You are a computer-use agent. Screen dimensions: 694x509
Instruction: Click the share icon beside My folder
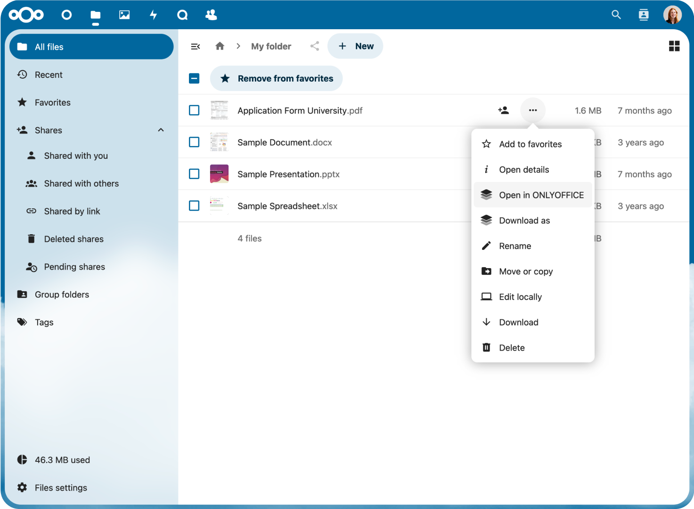tap(315, 46)
